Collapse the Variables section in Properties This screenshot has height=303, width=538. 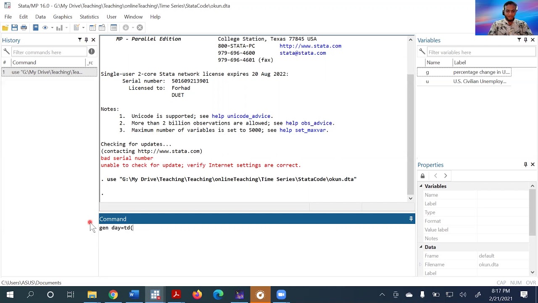421,186
